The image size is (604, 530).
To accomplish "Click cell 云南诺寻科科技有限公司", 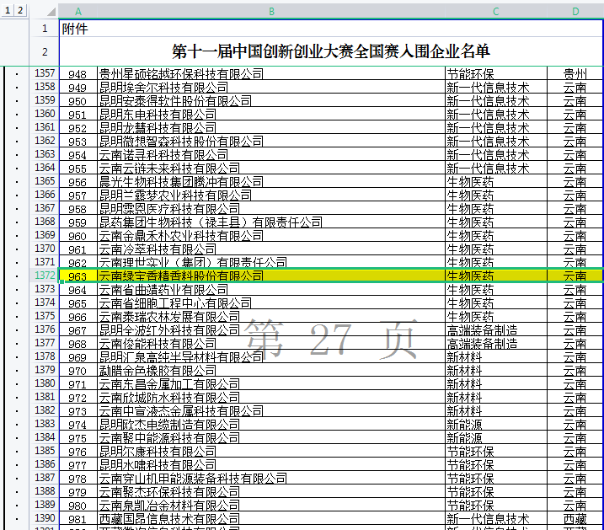I will coord(271,154).
